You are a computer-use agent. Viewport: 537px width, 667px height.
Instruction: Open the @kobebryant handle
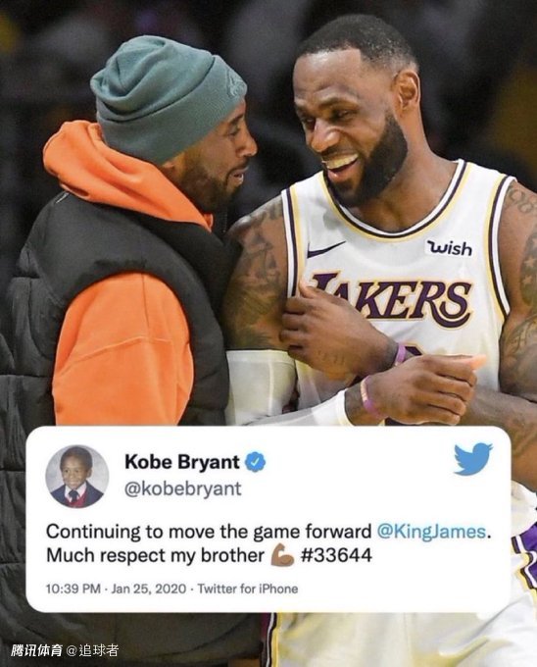[182, 488]
